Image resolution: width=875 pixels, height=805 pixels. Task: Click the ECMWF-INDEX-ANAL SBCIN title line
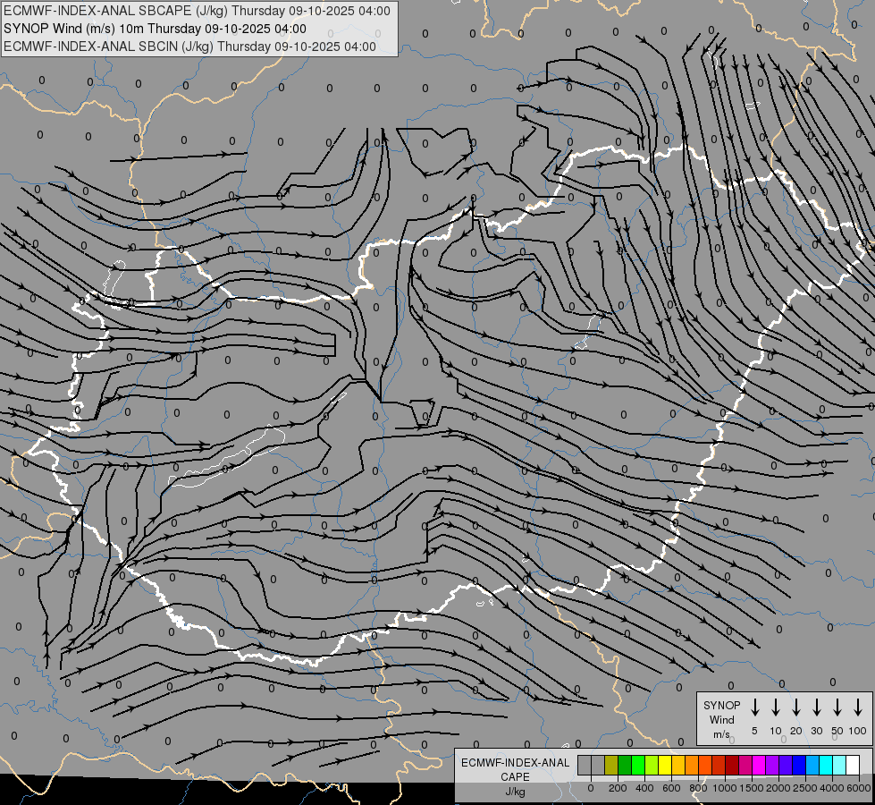click(189, 47)
